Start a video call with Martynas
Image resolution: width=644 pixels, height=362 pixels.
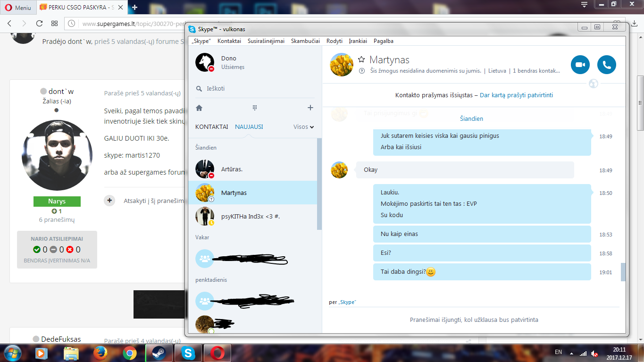tap(580, 65)
